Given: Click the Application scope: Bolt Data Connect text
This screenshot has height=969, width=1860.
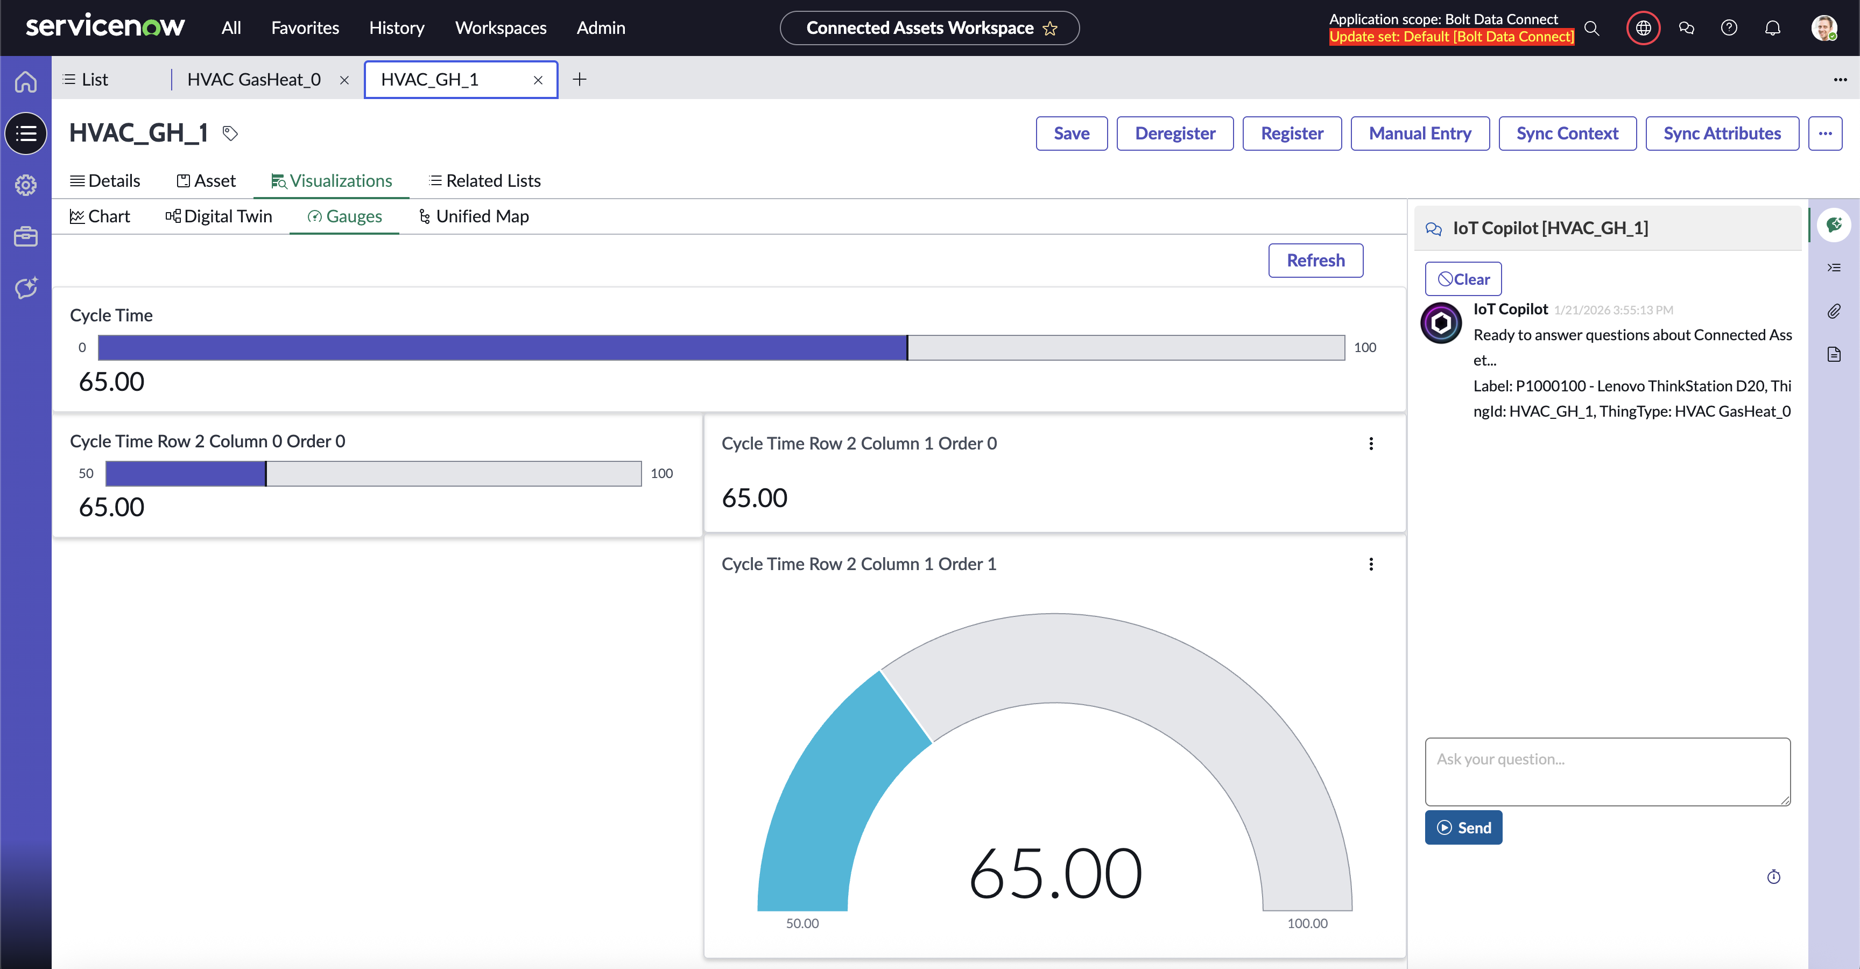Looking at the screenshot, I should pos(1443,19).
